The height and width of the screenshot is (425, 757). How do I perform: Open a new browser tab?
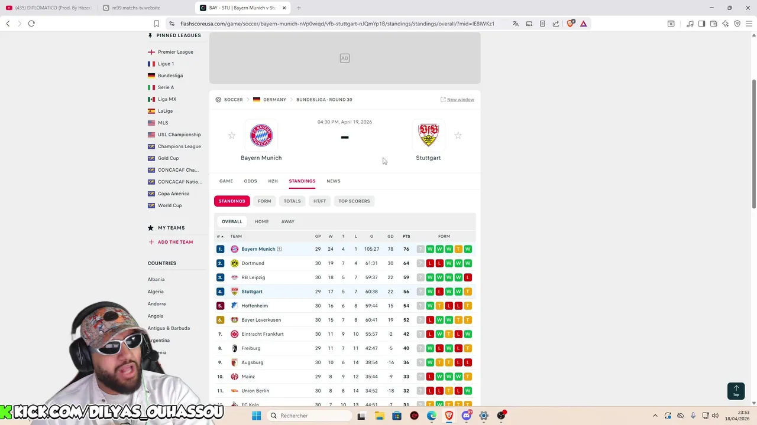pos(299,8)
